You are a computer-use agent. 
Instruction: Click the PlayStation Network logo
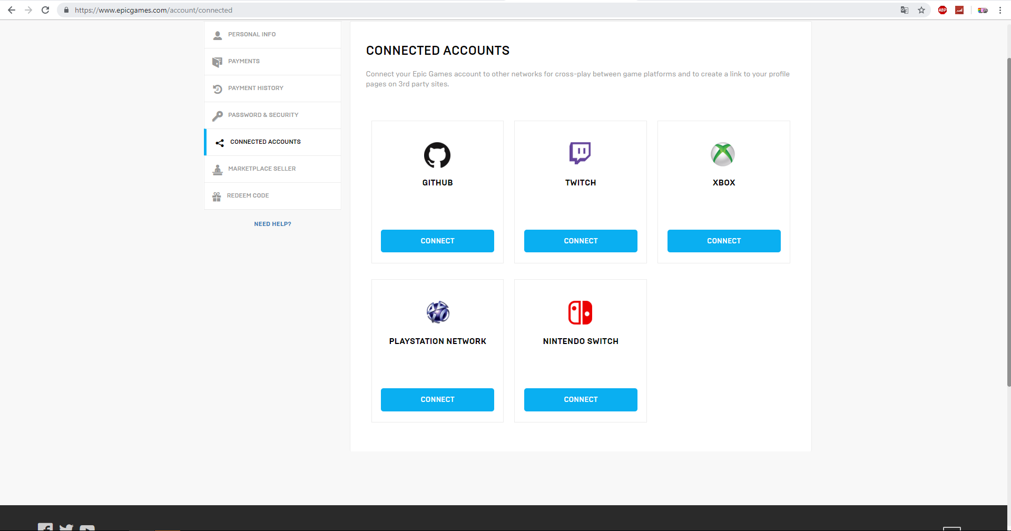(x=438, y=312)
